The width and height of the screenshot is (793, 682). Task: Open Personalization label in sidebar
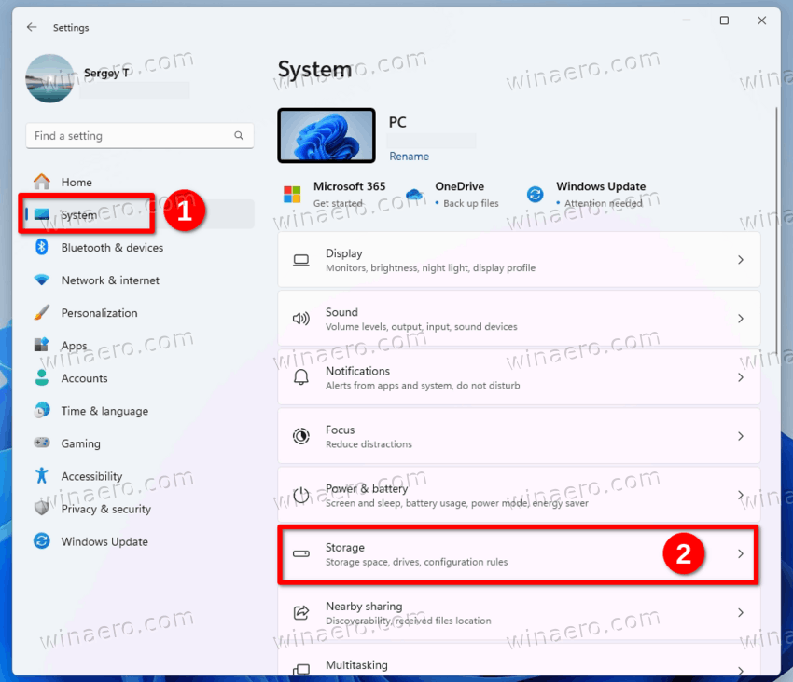coord(99,313)
